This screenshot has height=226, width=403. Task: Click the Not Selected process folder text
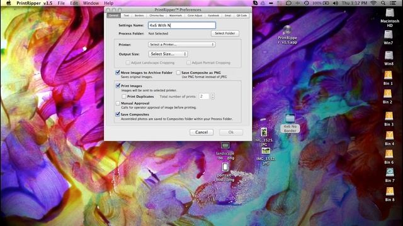158,33
